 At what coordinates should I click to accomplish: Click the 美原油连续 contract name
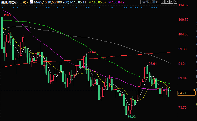click(9, 2)
